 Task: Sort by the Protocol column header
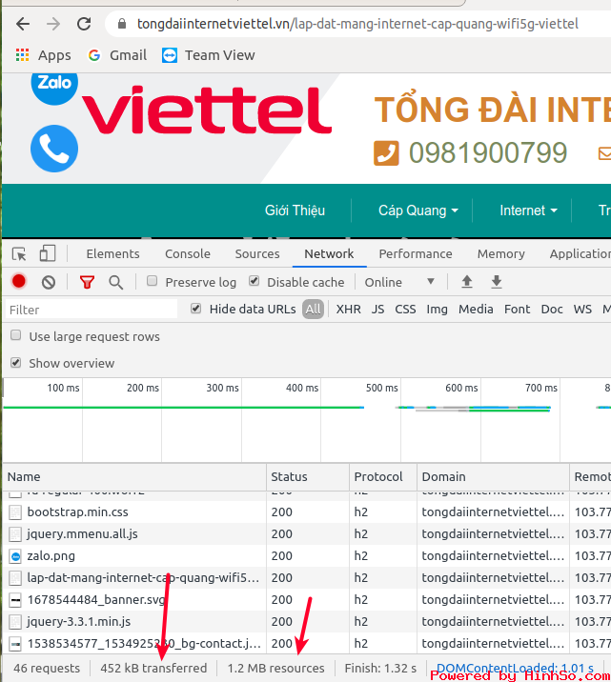(383, 476)
